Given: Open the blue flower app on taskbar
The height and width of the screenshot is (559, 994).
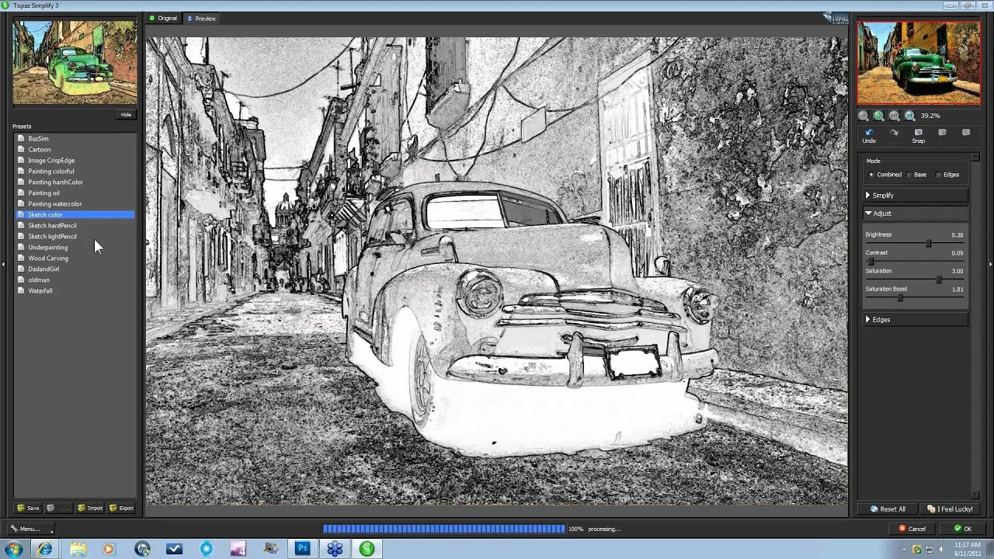Looking at the screenshot, I should (335, 549).
